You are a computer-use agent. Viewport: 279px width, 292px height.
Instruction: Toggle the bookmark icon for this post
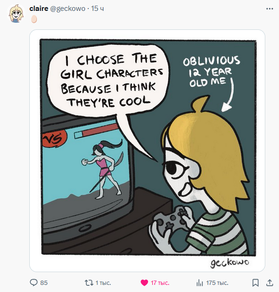255,283
